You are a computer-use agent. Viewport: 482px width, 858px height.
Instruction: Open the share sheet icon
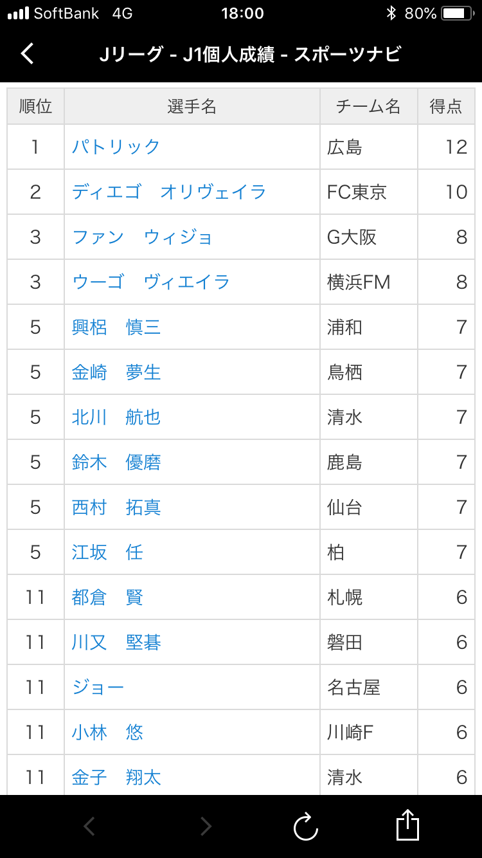click(x=407, y=825)
